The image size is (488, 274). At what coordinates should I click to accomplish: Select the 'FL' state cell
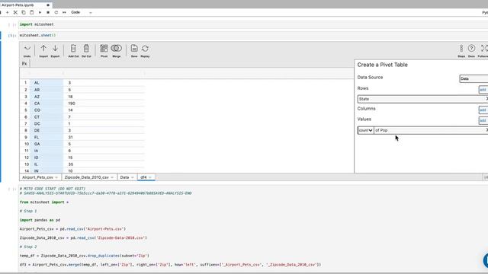pos(47,137)
